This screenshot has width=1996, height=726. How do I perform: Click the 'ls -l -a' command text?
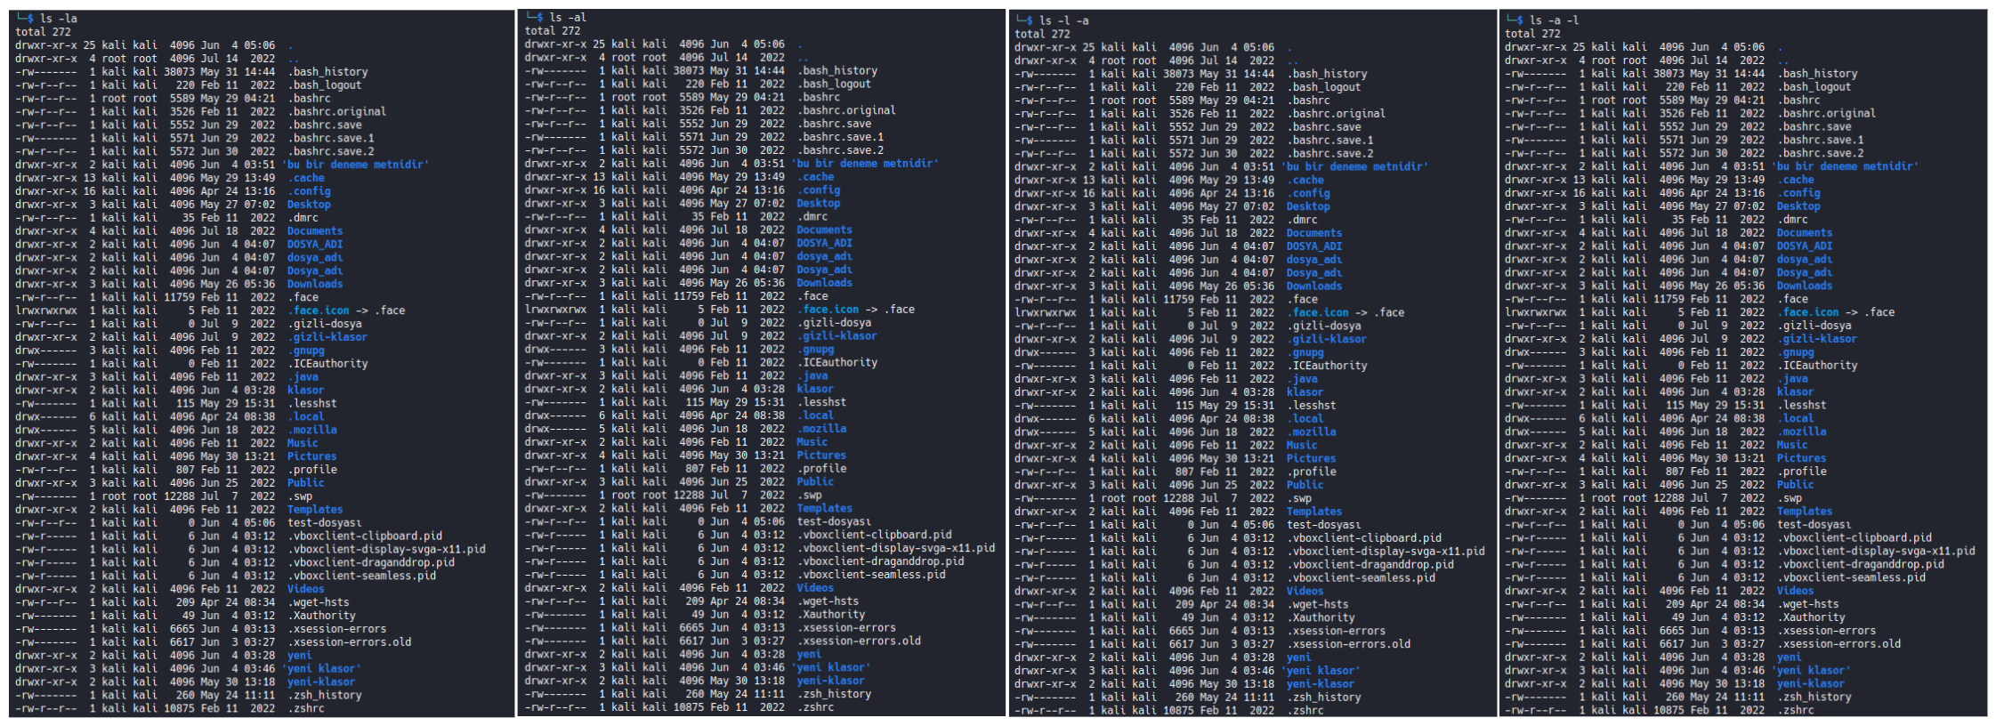(x=1063, y=20)
